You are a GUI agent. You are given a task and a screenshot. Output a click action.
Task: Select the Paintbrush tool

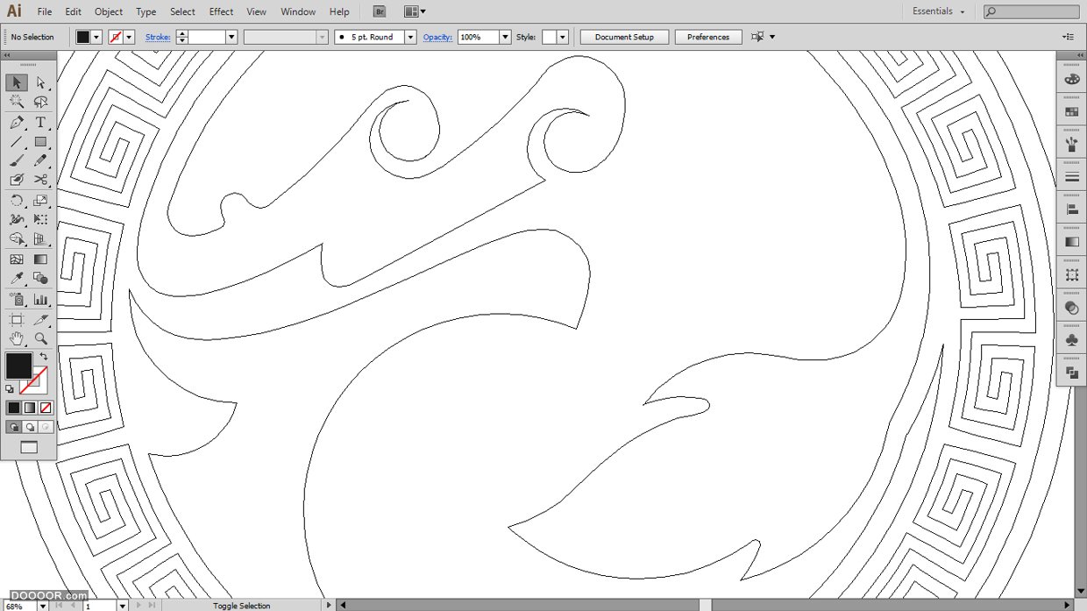point(17,160)
